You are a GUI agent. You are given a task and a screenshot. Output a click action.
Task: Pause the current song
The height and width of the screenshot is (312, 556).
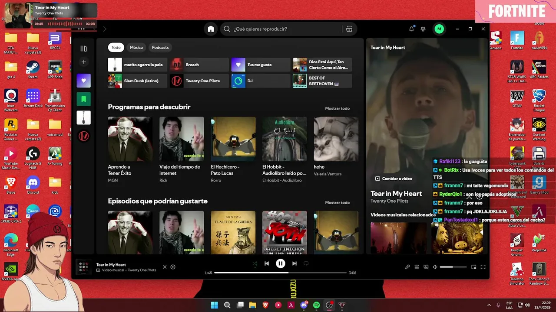pyautogui.click(x=281, y=263)
